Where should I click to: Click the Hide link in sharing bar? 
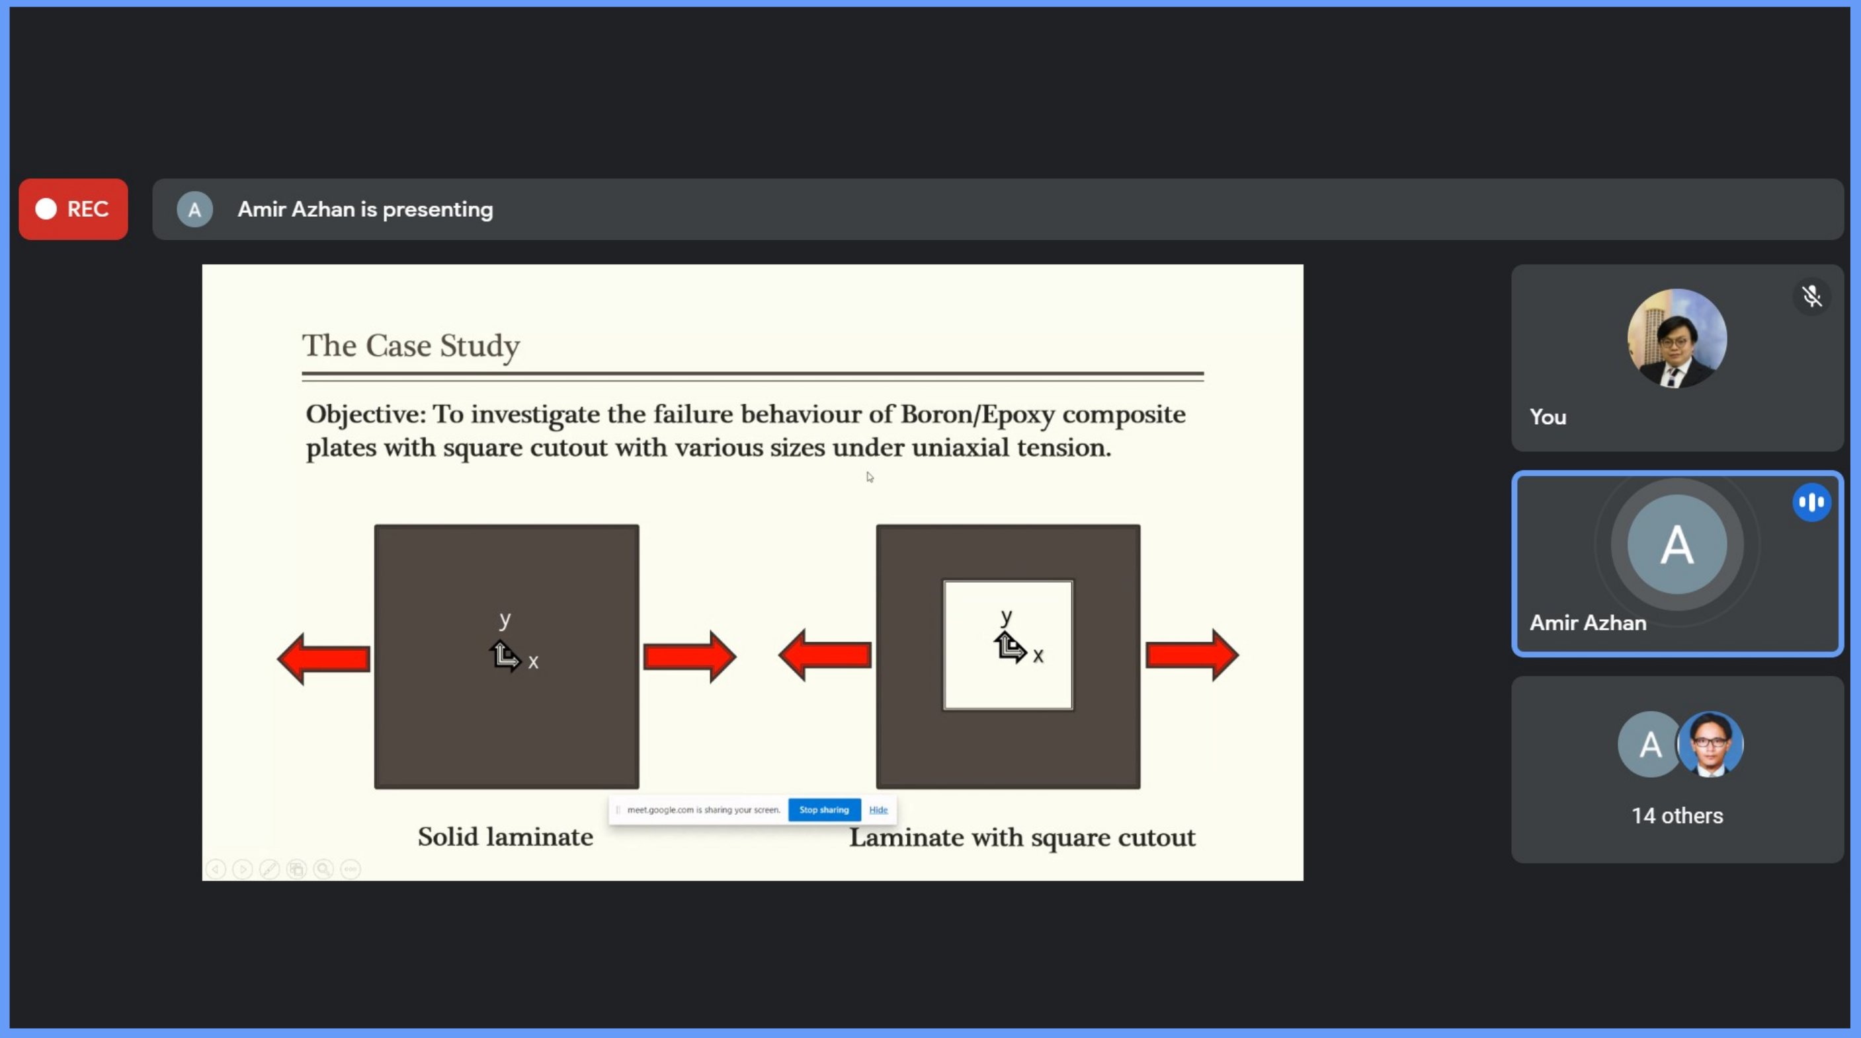click(x=878, y=810)
